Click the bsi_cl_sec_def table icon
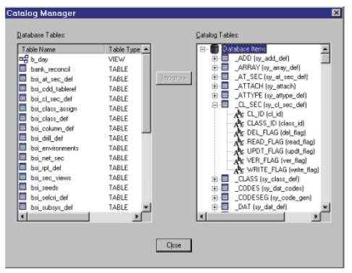The width and height of the screenshot is (352, 273). (x=22, y=98)
